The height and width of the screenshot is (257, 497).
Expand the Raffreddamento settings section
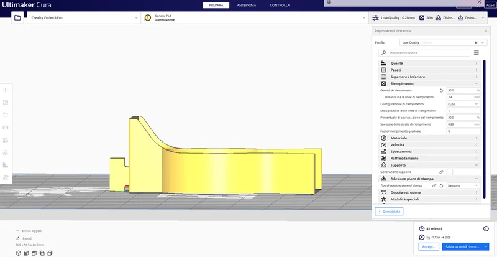429,158
